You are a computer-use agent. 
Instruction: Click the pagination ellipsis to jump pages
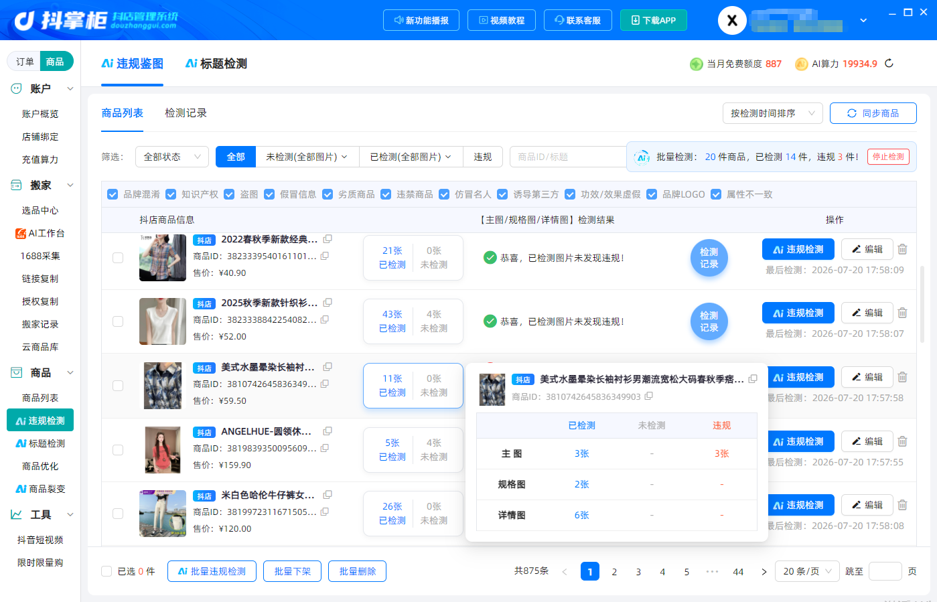coord(712,572)
